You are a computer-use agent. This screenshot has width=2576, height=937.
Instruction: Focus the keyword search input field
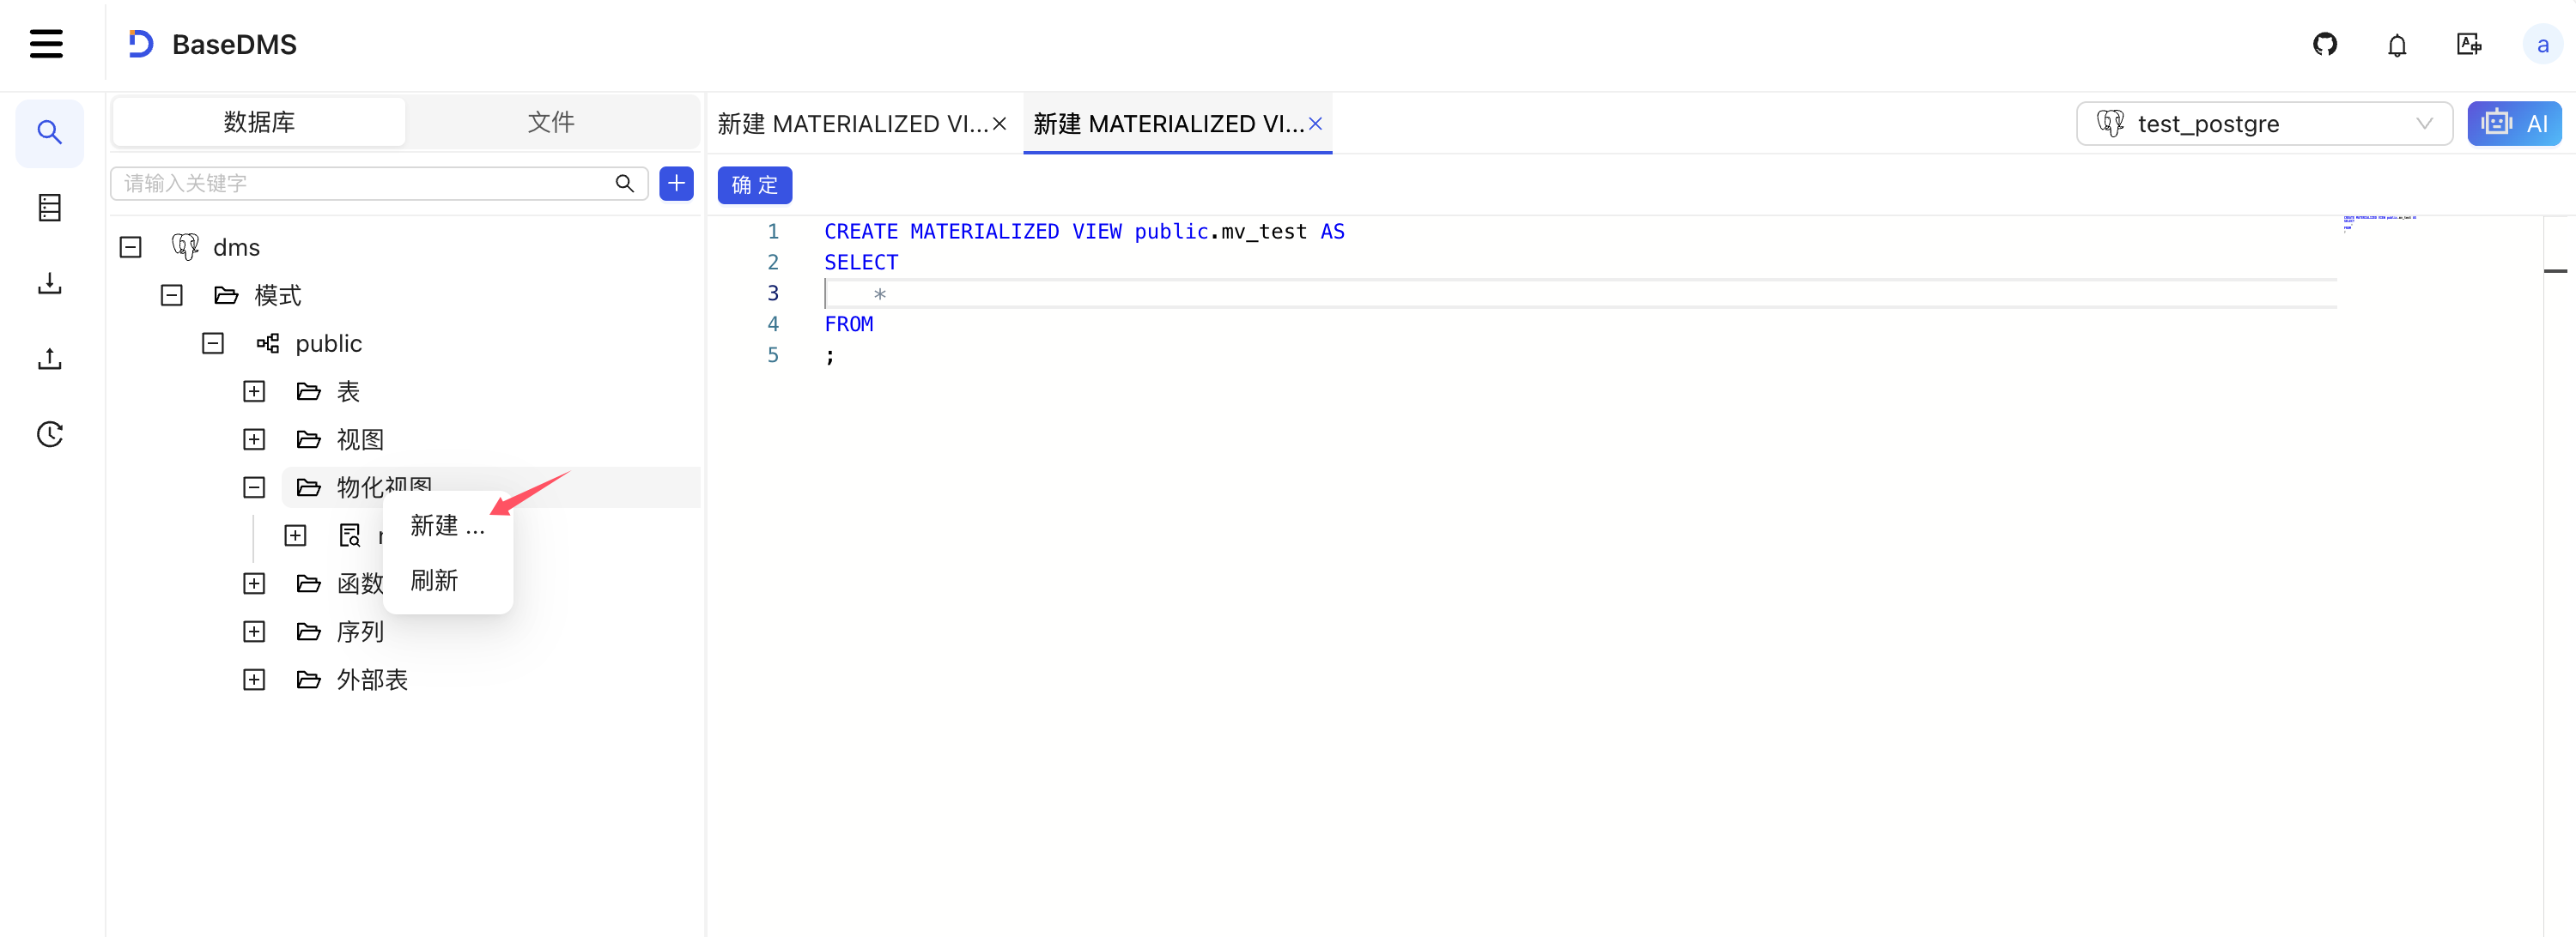point(365,183)
